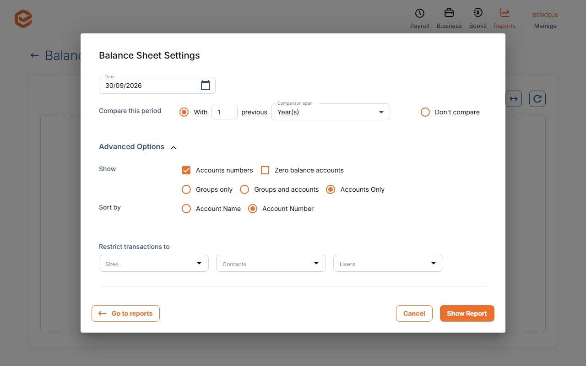Open the Sites dropdown
This screenshot has height=366, width=586.
(x=154, y=264)
